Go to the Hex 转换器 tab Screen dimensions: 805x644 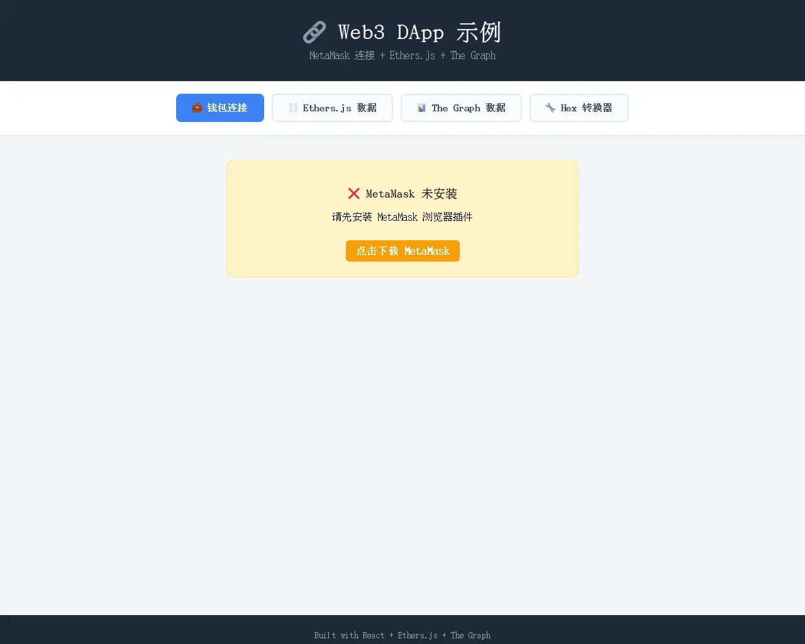point(579,108)
